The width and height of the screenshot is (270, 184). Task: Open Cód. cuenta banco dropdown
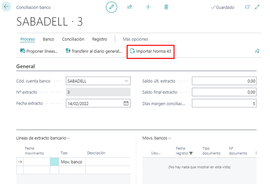point(126,81)
